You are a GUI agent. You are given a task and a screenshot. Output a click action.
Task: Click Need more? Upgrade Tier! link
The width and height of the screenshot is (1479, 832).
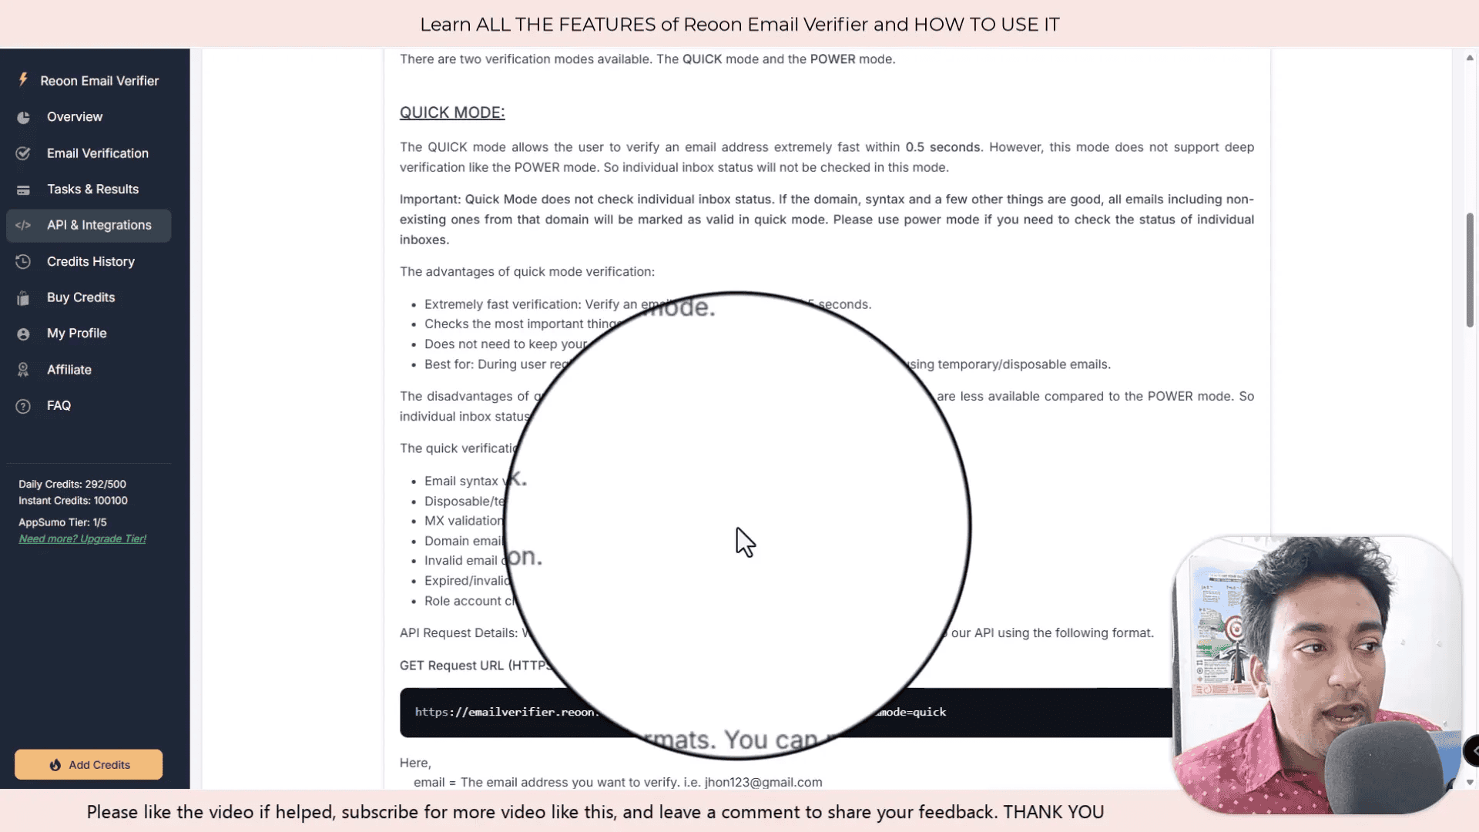(81, 538)
